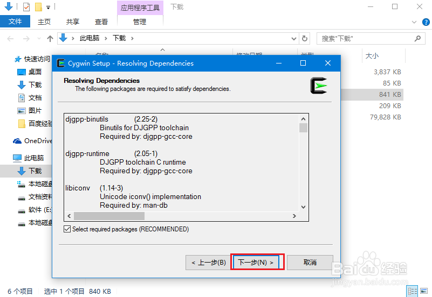Click the Explorer forward arrow
This screenshot has width=432, height=297.
(26, 39)
